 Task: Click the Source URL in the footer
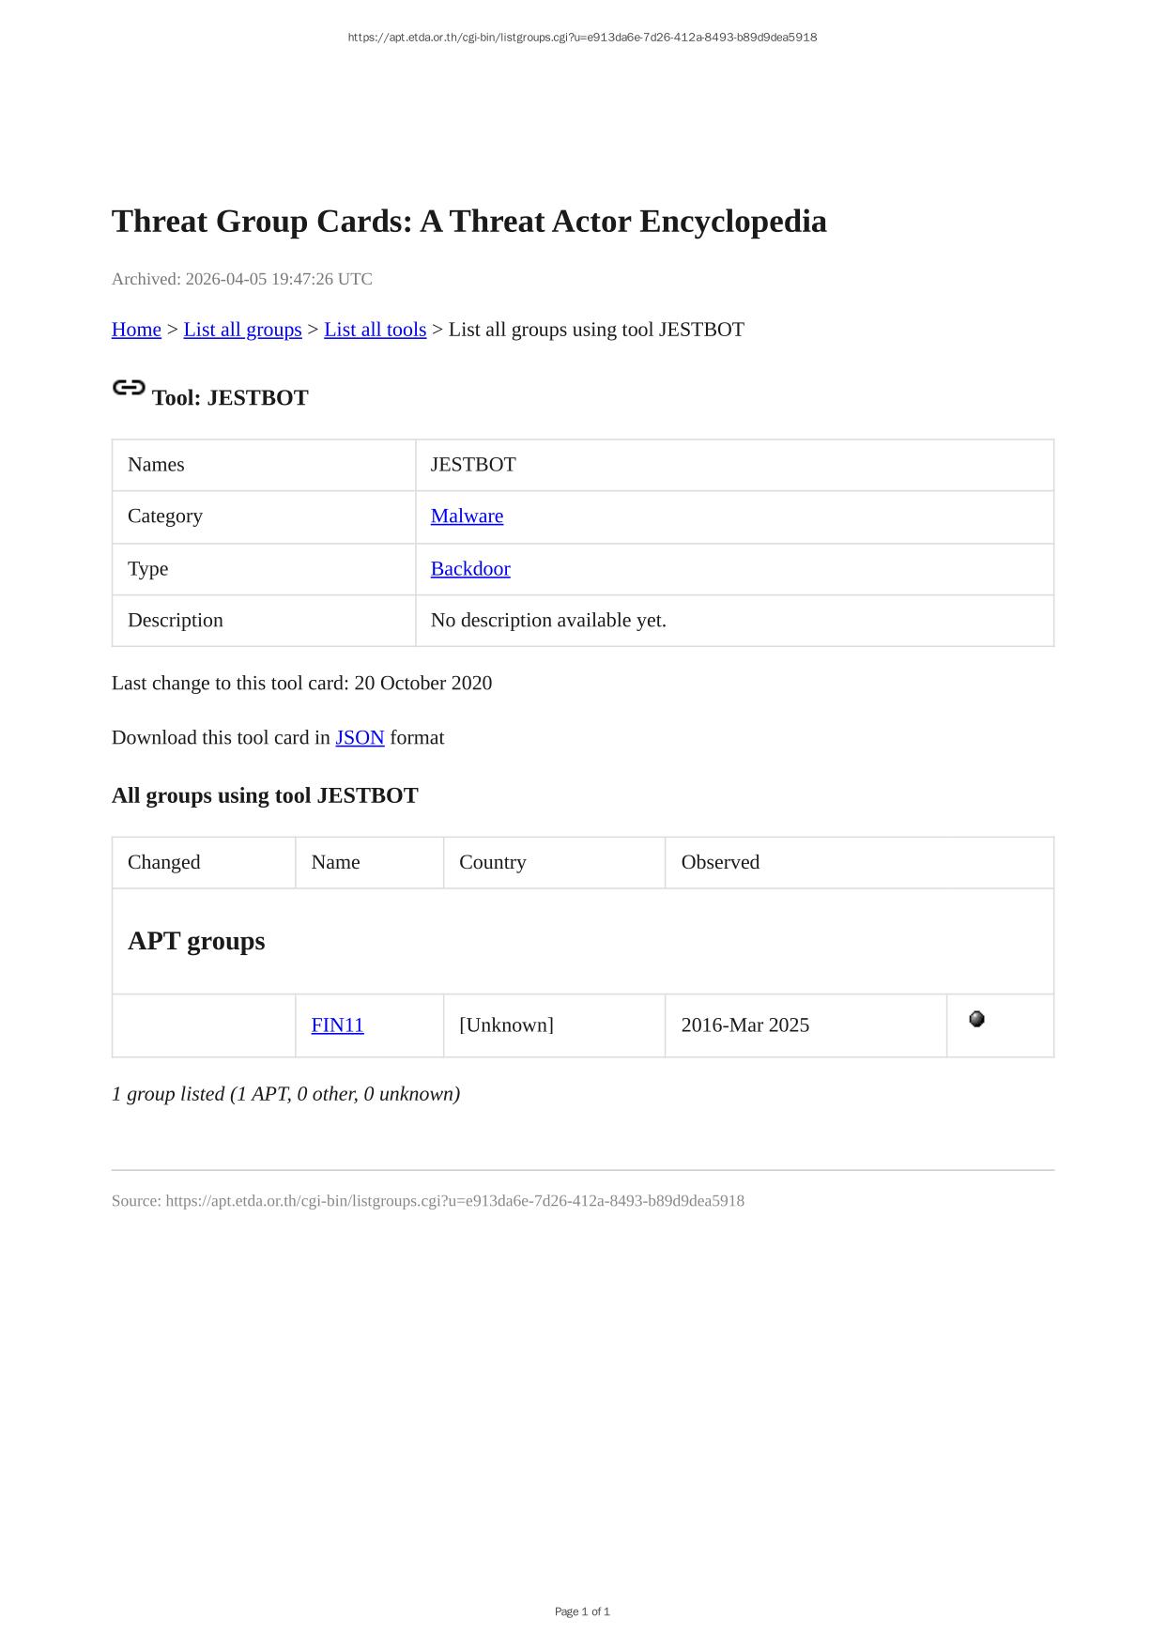[454, 1200]
